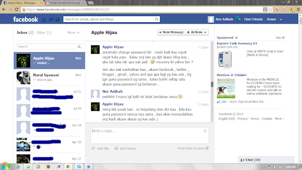
Task: Click in the Write a reply box
Action: tap(150, 136)
